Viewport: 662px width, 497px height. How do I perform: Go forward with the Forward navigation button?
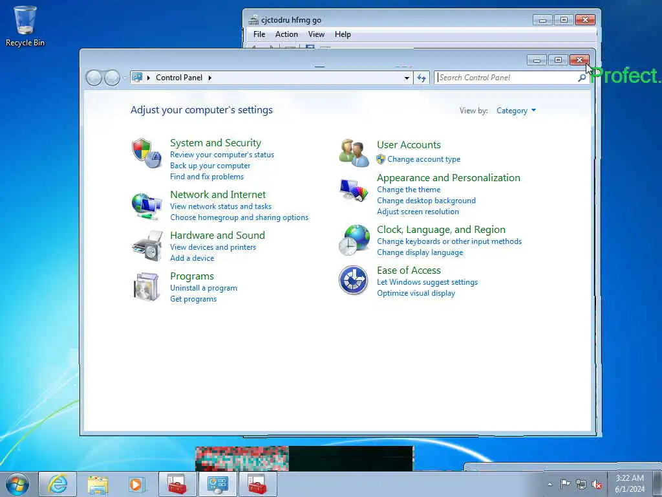(x=112, y=78)
